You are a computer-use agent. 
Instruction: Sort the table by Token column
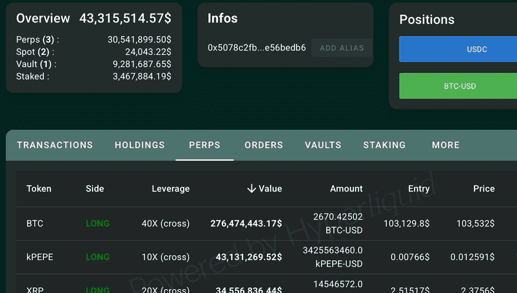point(39,188)
